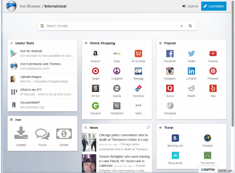Image resolution: width=235 pixels, height=173 pixels.
Task: Open the Expedia shortcut
Action: pos(207,138)
